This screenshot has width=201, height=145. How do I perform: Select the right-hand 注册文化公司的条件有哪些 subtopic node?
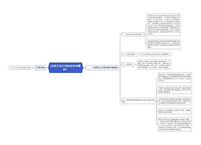pyautogui.click(x=103, y=68)
